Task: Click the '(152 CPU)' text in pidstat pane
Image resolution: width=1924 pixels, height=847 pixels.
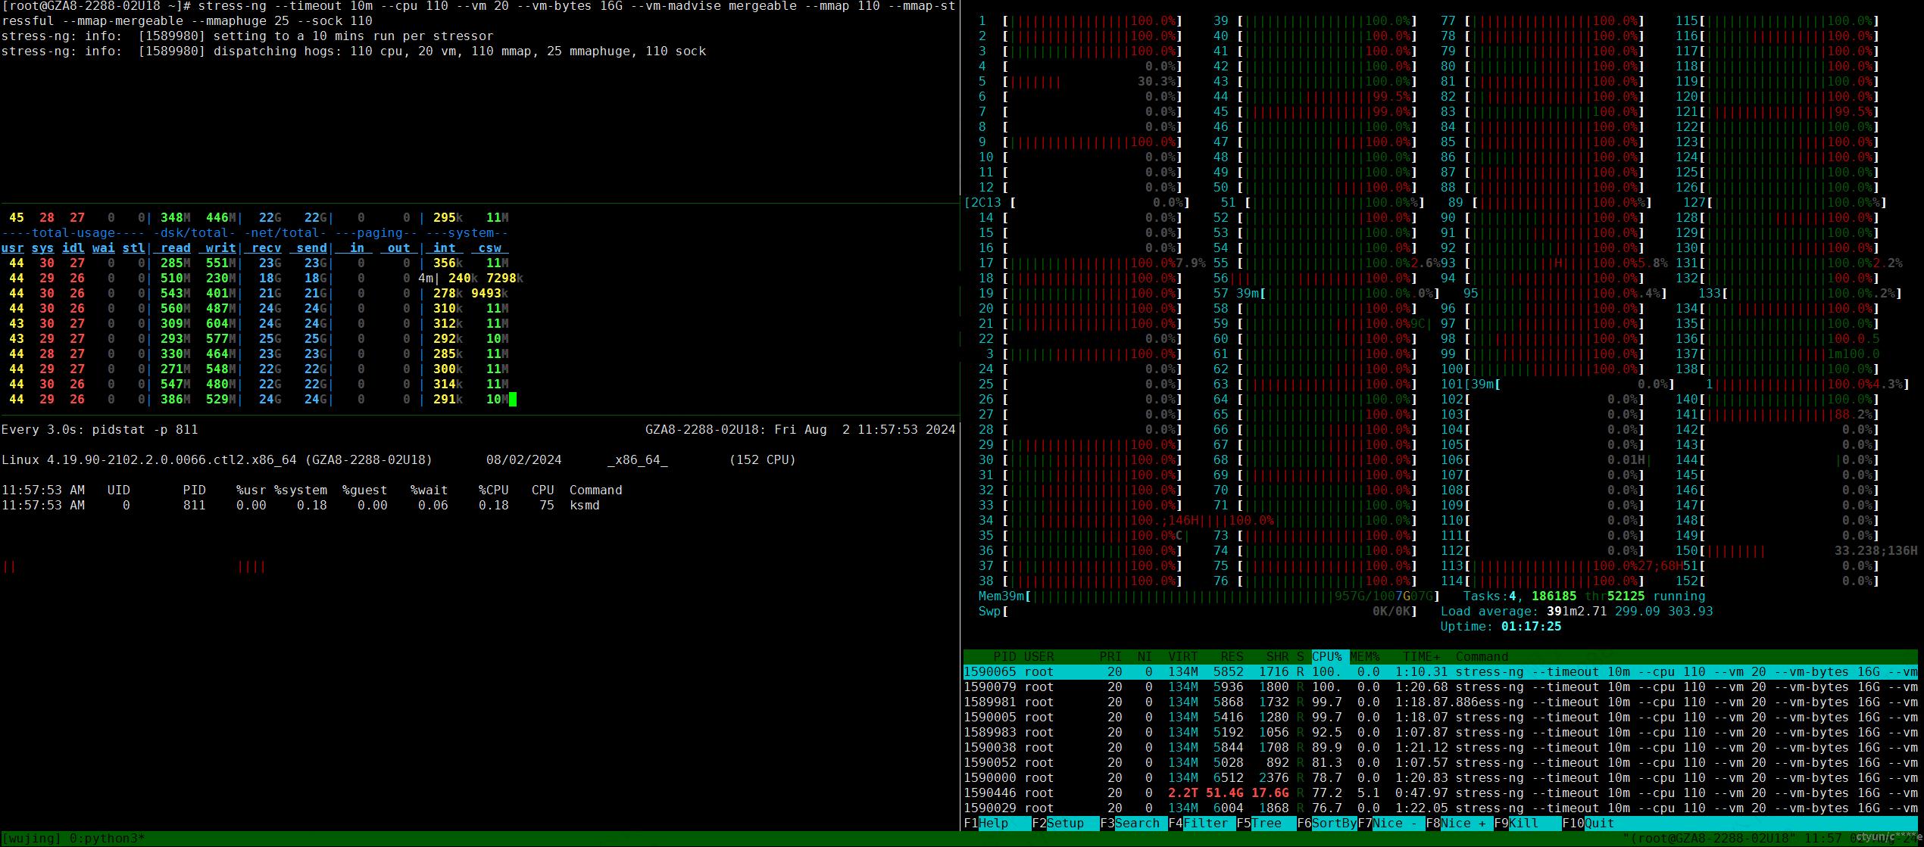Action: click(x=762, y=459)
